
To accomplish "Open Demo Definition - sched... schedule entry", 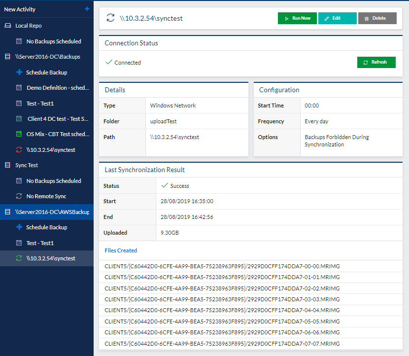I will click(x=58, y=88).
